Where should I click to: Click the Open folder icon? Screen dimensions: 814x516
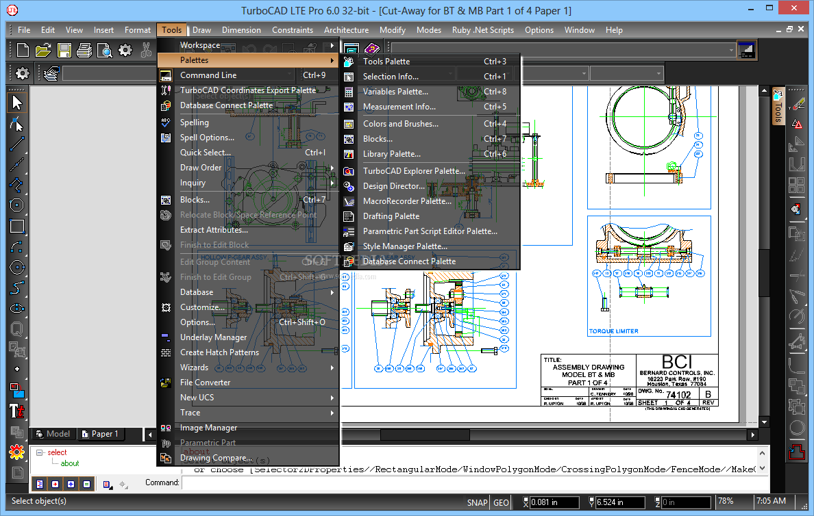point(43,51)
